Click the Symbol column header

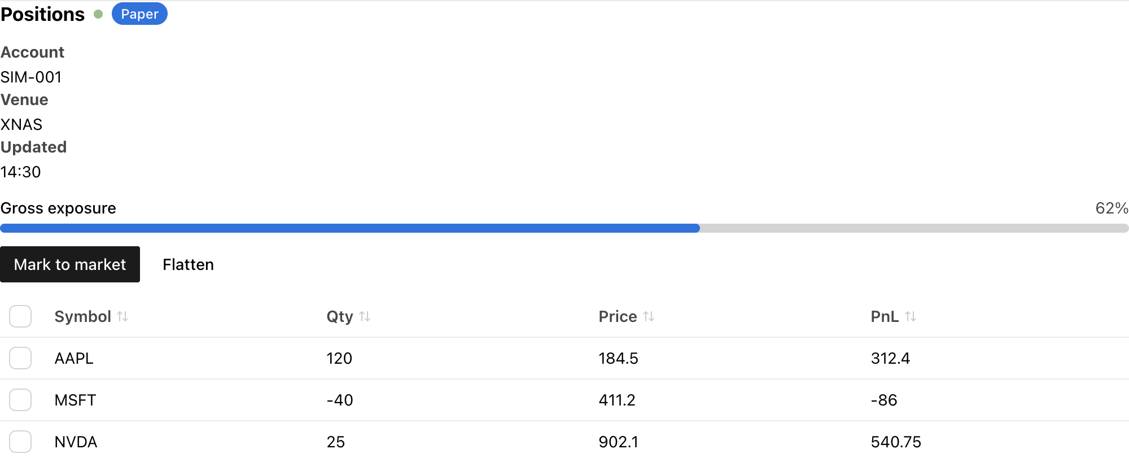click(83, 316)
